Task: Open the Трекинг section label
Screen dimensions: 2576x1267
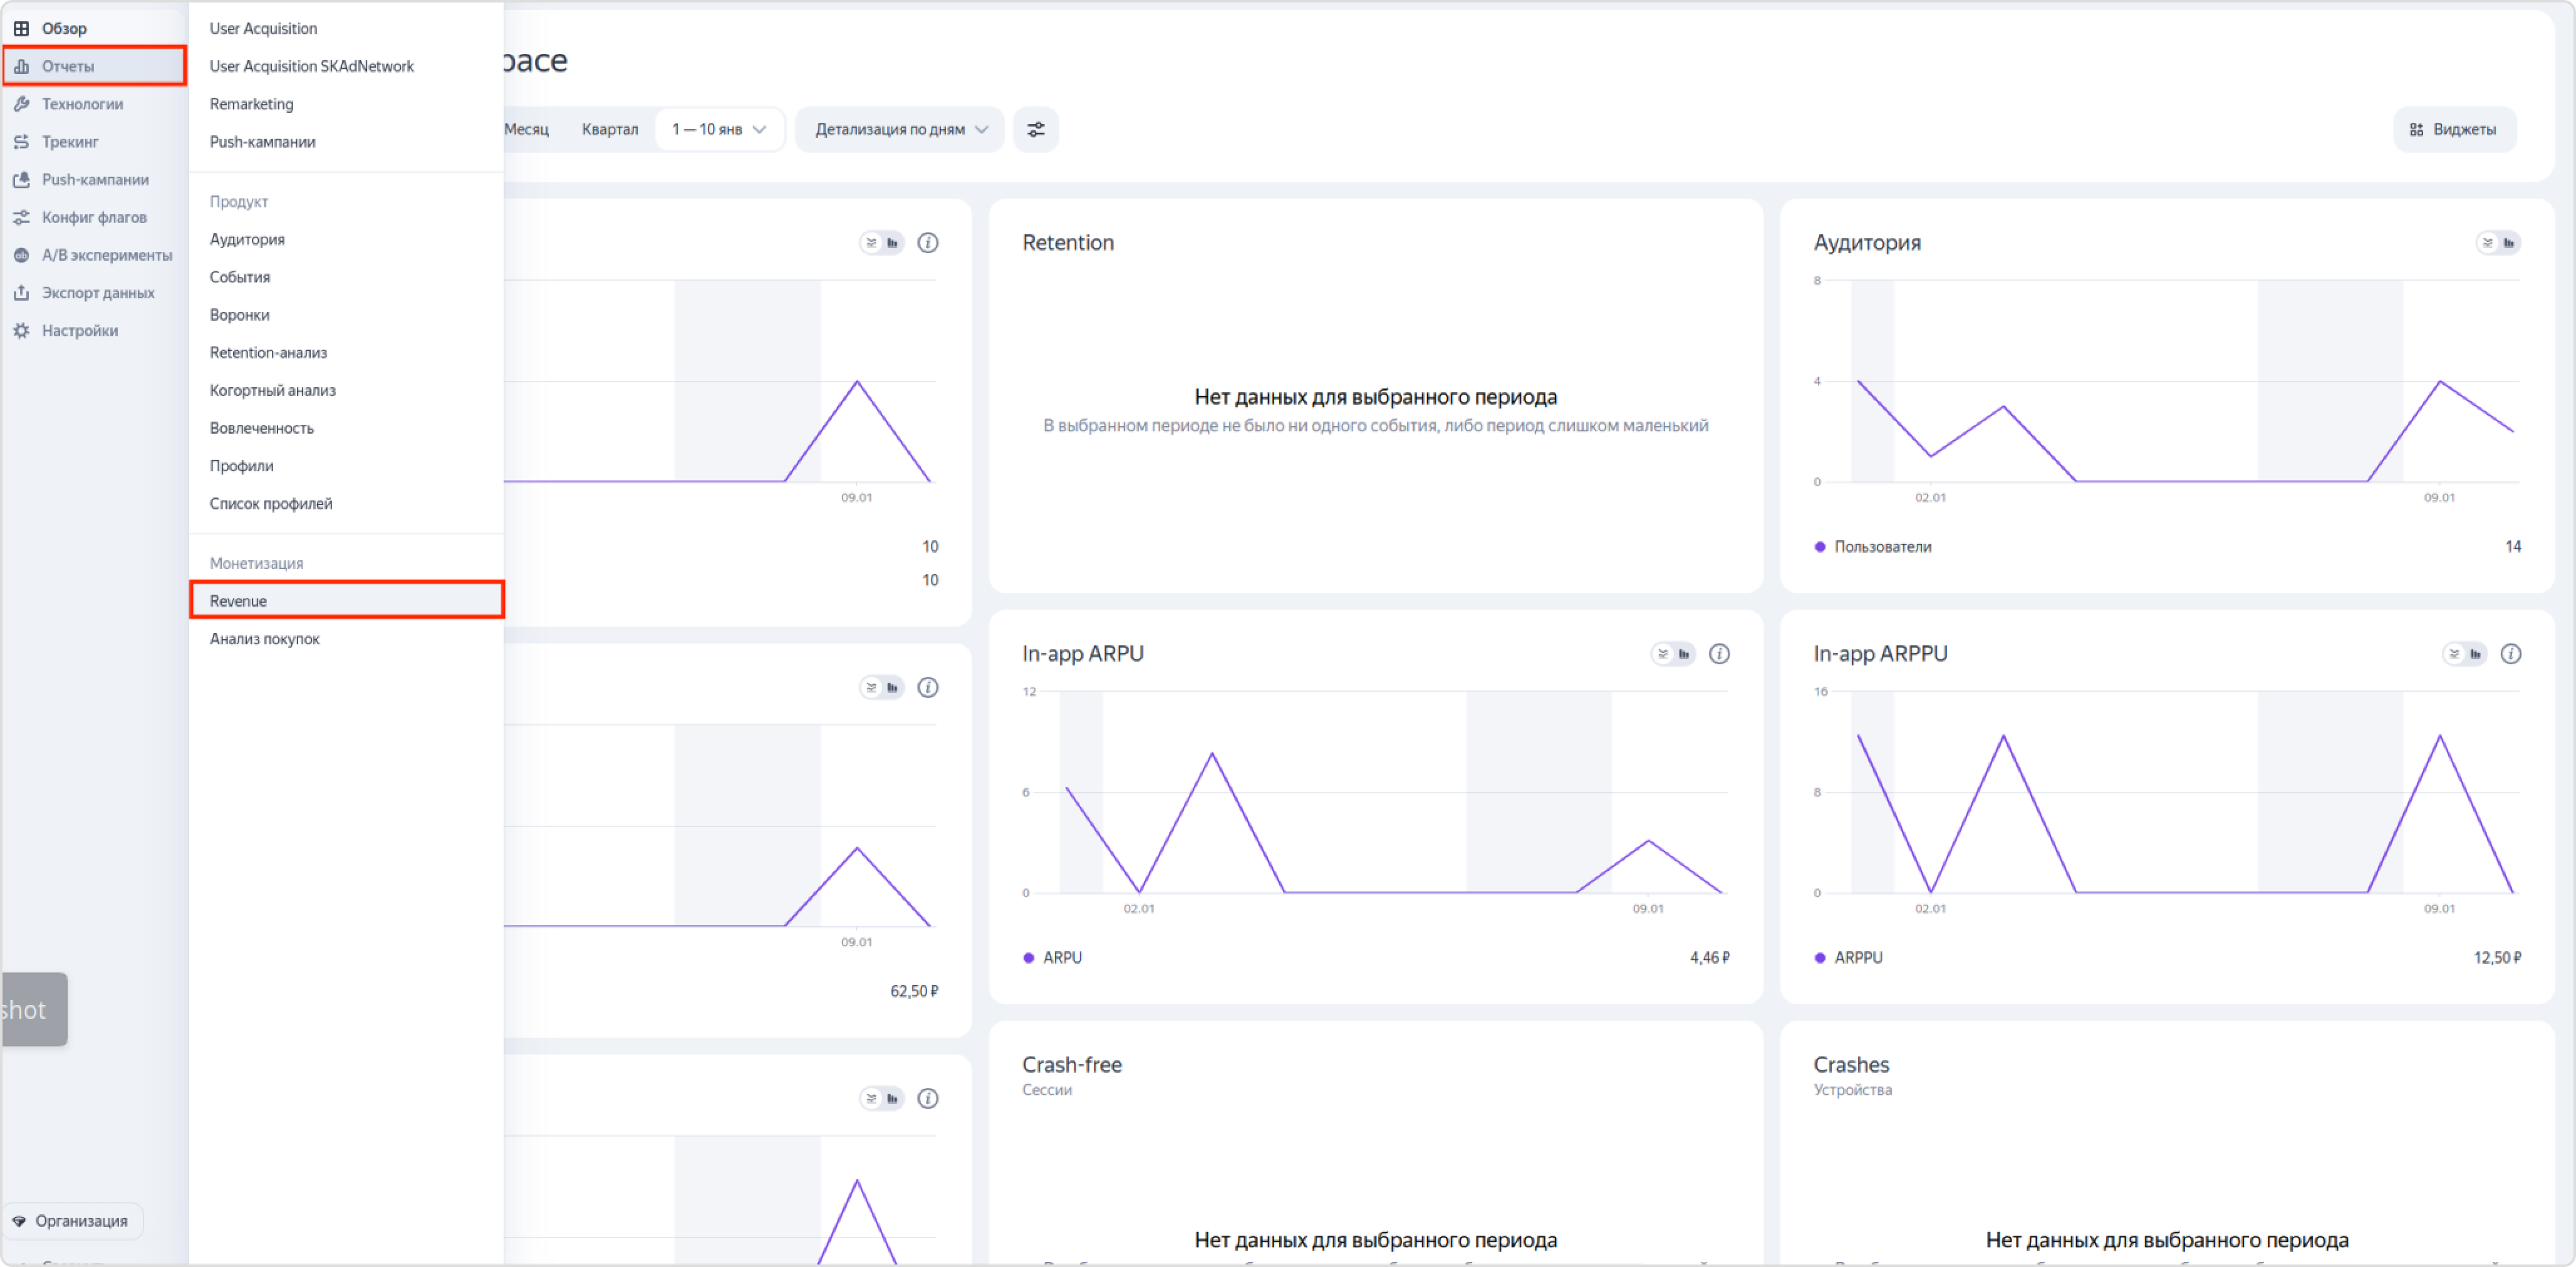Action: [70, 142]
